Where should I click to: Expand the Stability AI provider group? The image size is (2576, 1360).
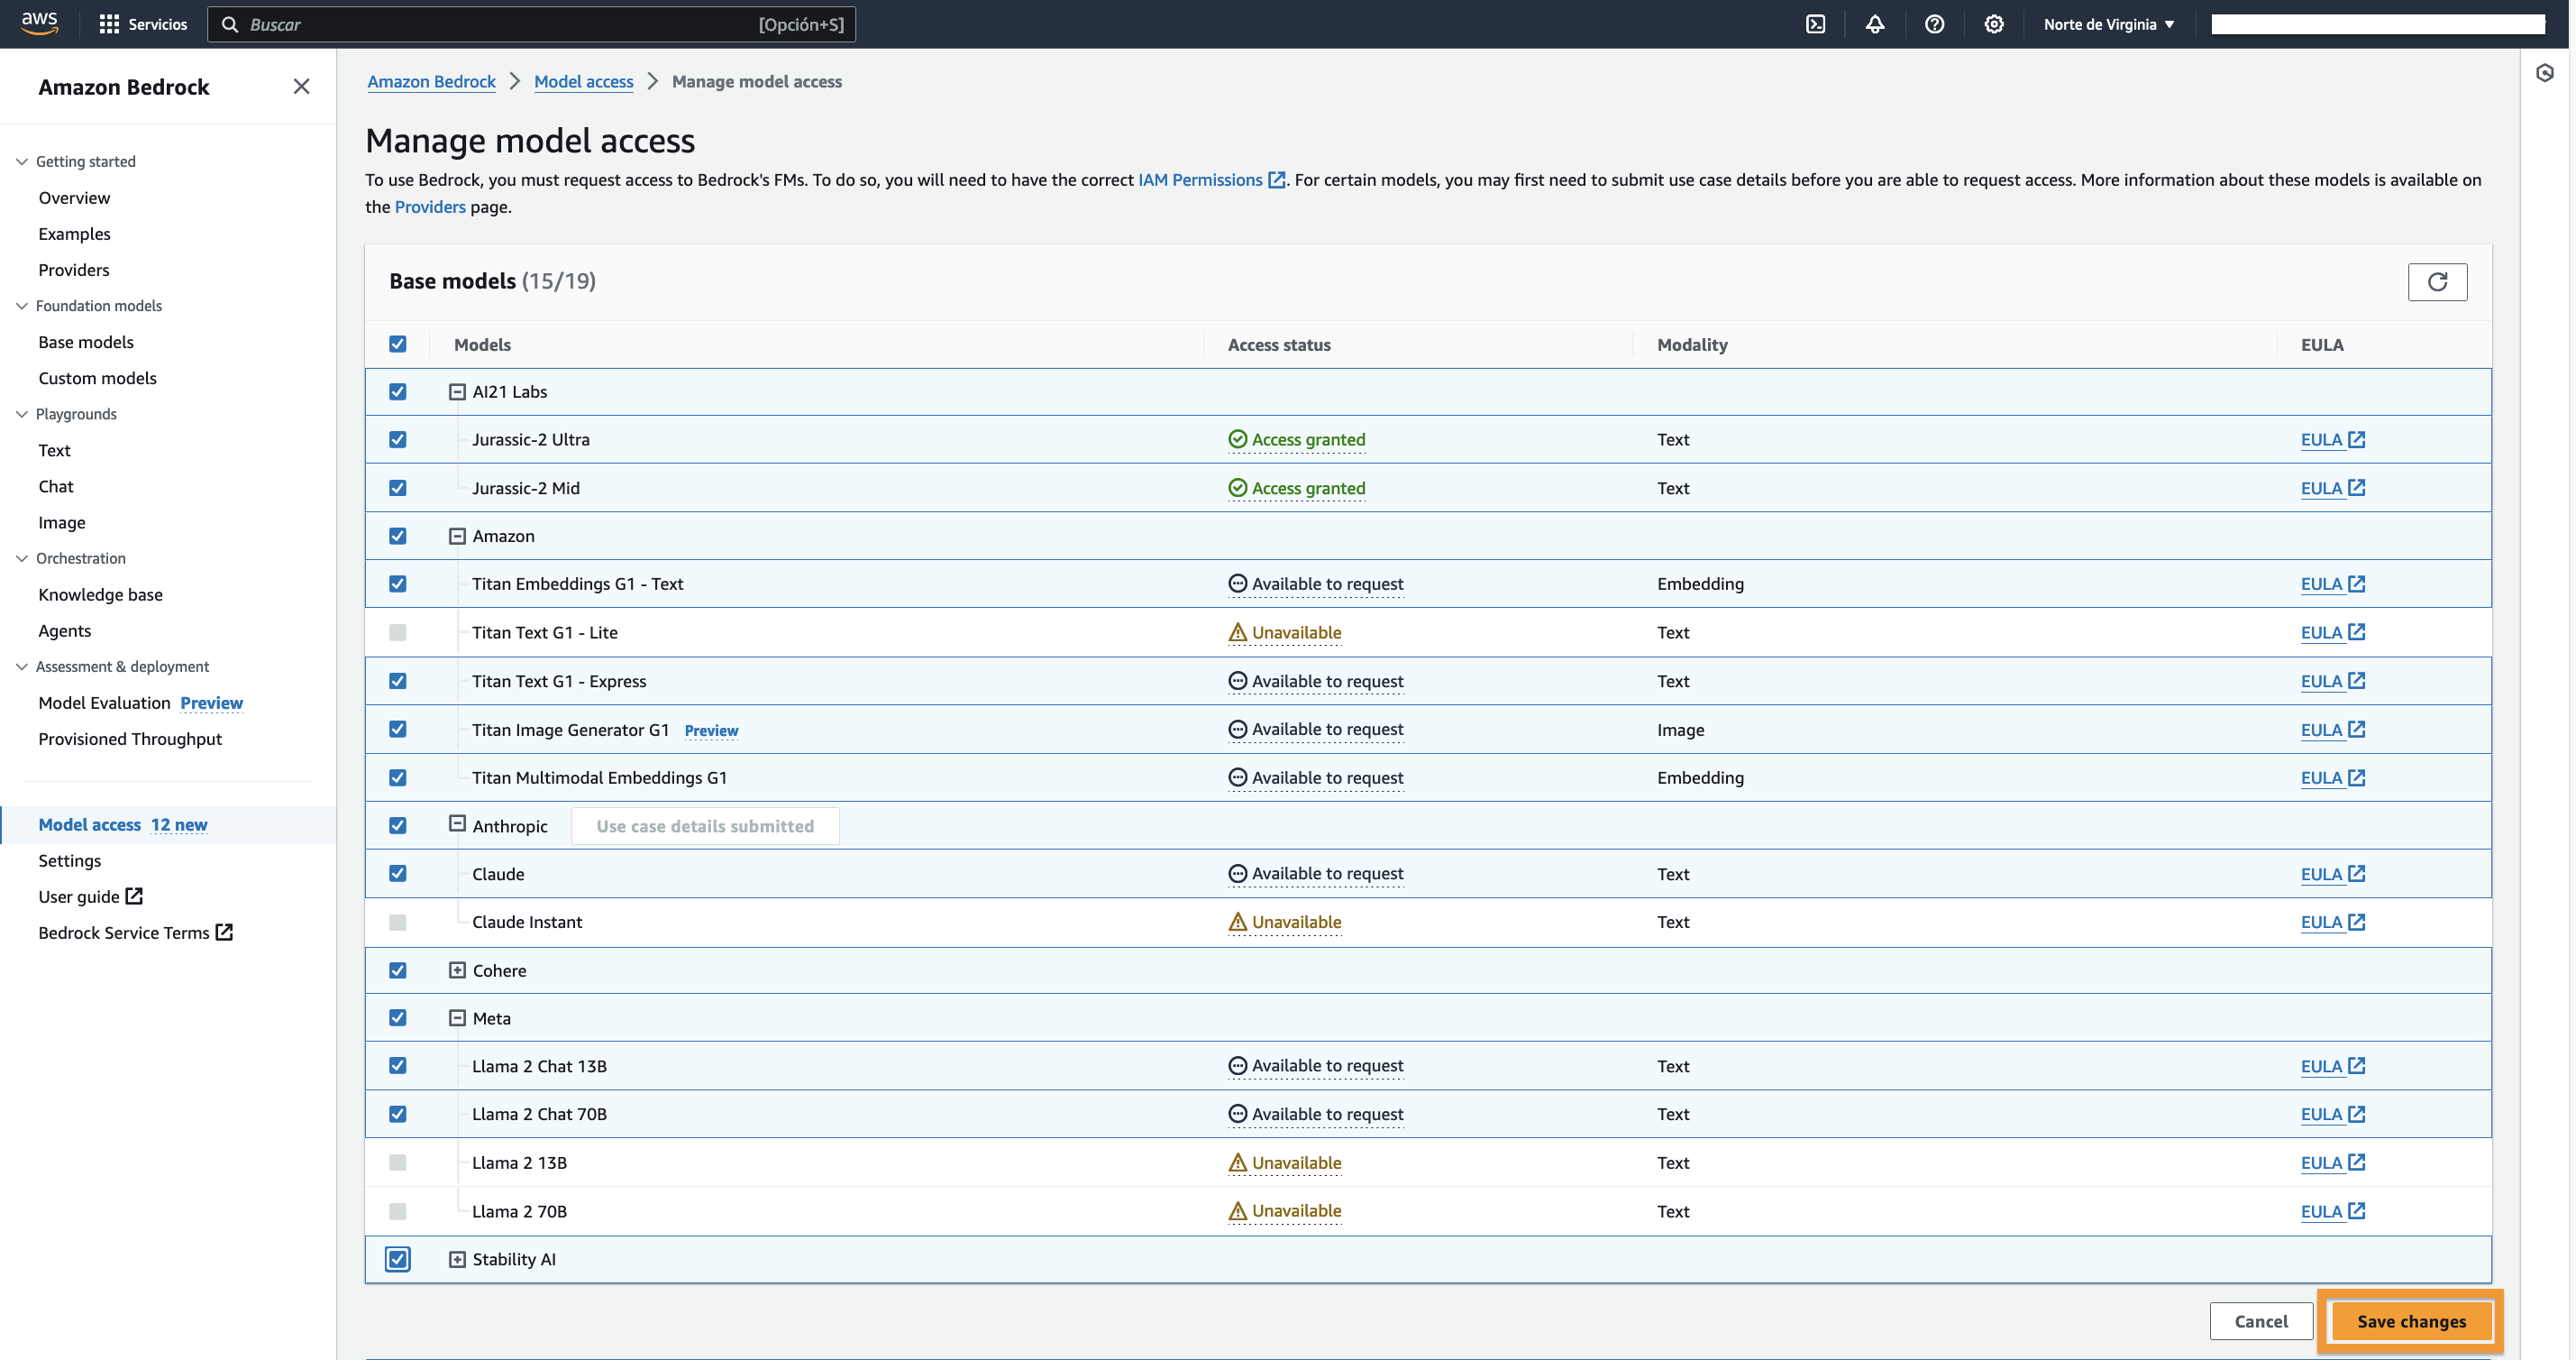[x=457, y=1259]
